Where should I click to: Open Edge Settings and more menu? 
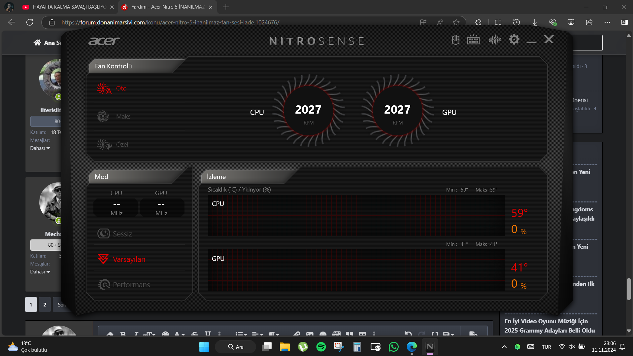(607, 22)
